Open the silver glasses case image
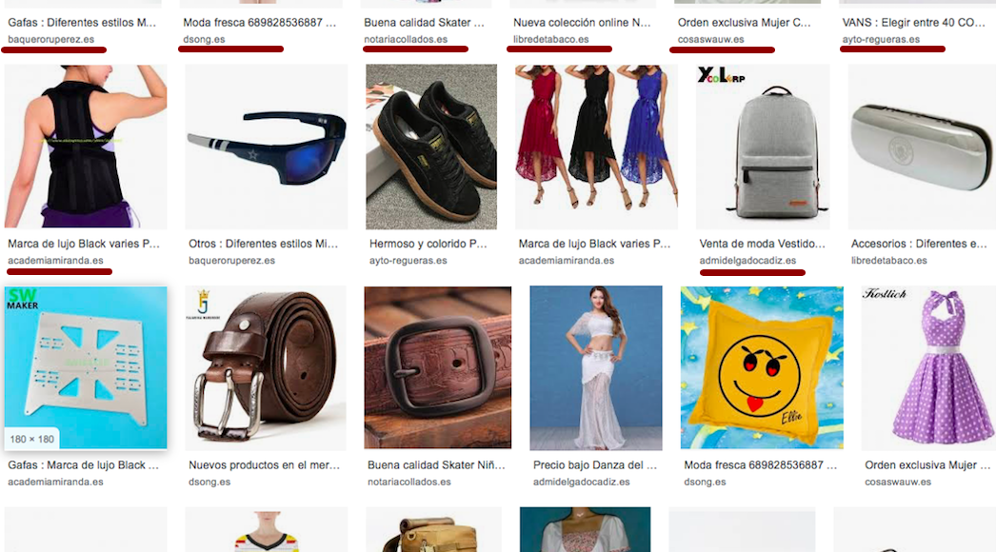 [x=922, y=147]
